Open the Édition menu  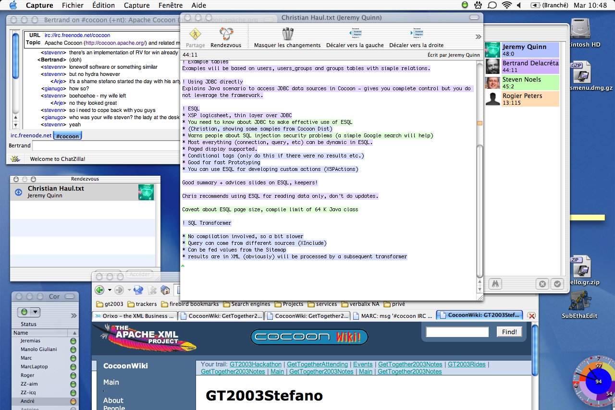click(103, 5)
